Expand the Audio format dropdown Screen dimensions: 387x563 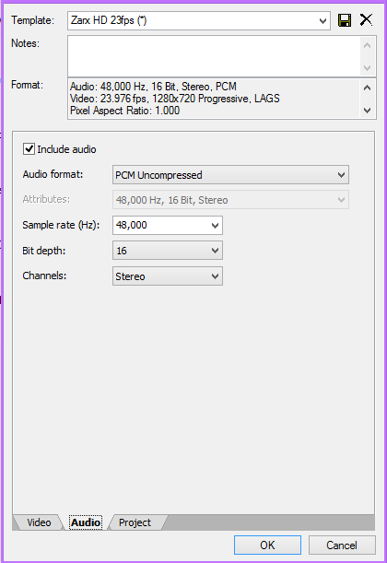[230, 175]
